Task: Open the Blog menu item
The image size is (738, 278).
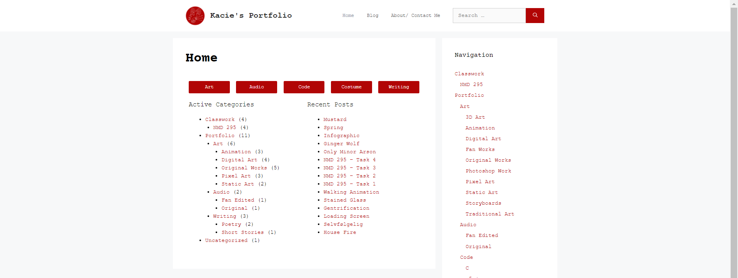Action: point(372,15)
